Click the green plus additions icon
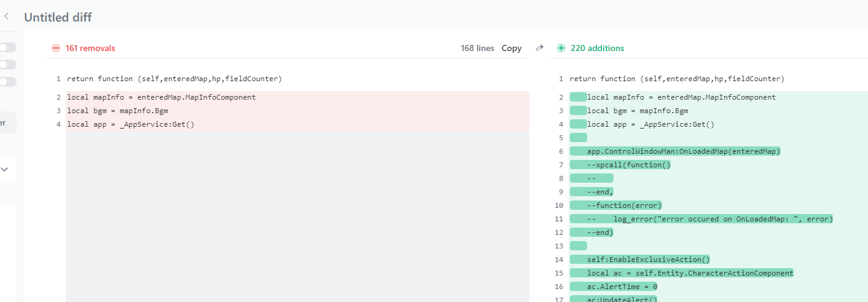Image resolution: width=868 pixels, height=302 pixels. pyautogui.click(x=561, y=48)
